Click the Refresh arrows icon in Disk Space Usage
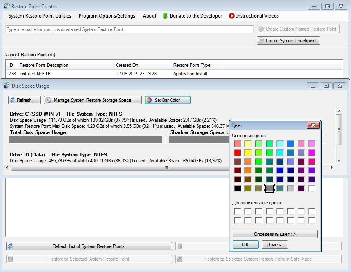Image resolution: width=351 pixels, height=272 pixels. [x=12, y=100]
